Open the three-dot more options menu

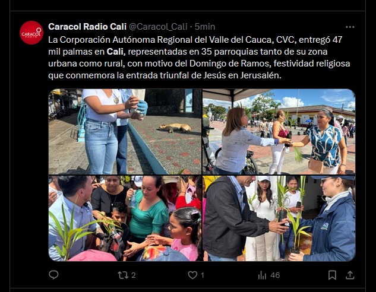point(350,27)
